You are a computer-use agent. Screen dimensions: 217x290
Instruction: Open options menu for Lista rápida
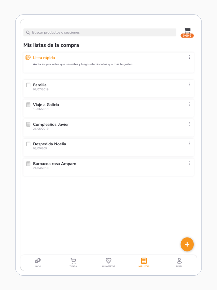click(190, 57)
